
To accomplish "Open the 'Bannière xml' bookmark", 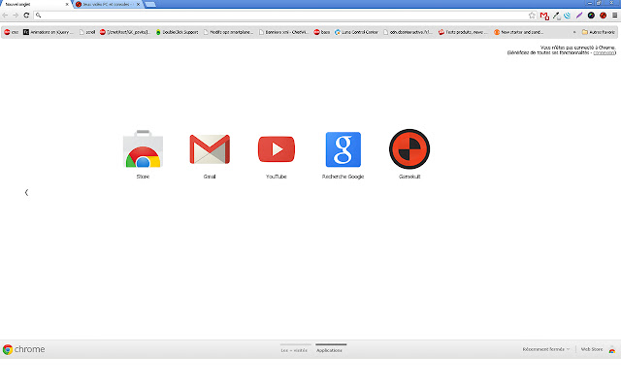I will [x=283, y=32].
